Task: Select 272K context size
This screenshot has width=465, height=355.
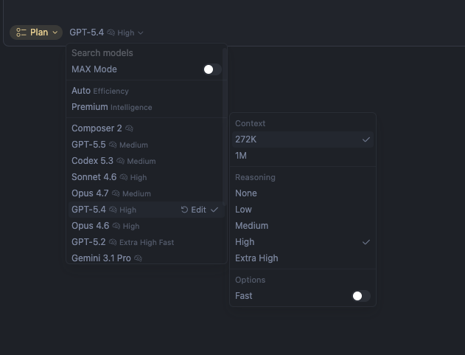Action: 303,139
